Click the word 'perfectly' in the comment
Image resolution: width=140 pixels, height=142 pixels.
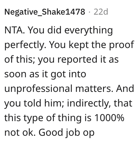coord(26,45)
